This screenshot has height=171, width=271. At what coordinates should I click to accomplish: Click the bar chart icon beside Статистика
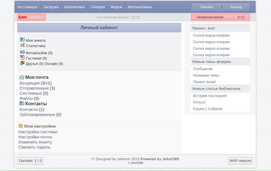tap(22, 45)
